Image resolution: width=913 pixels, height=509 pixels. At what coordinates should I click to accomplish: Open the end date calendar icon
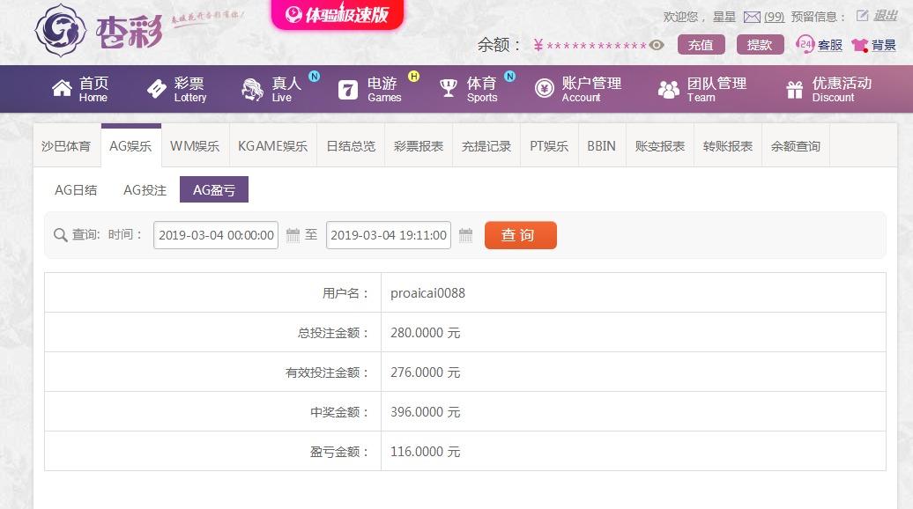tap(465, 235)
